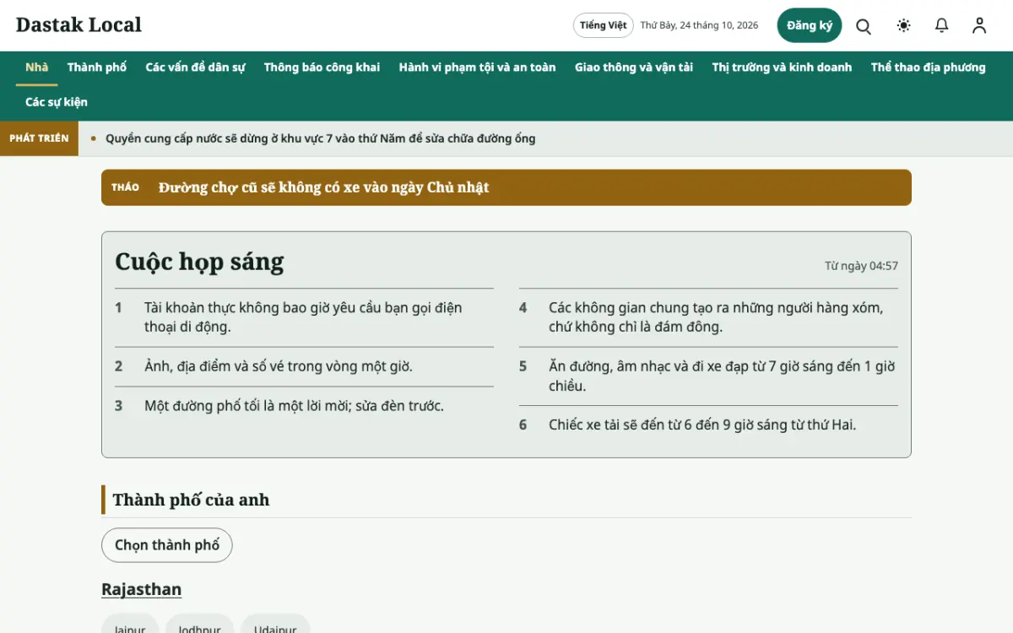Click the PHÁT TRIỂN ticker label
The width and height of the screenshot is (1013, 633).
[x=39, y=138]
